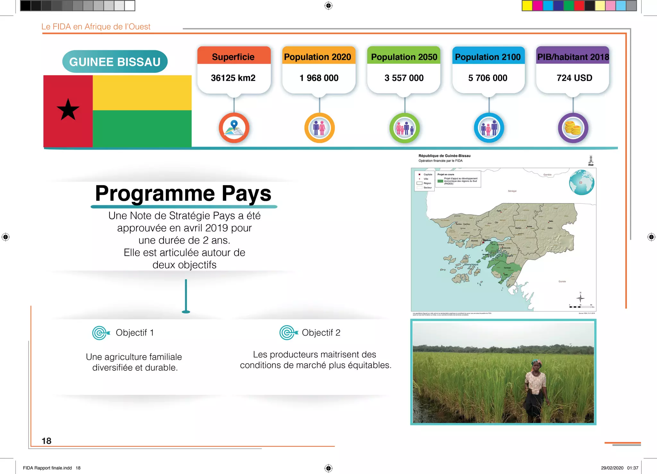Click the yellow swatch in the color bar

pos(527,6)
